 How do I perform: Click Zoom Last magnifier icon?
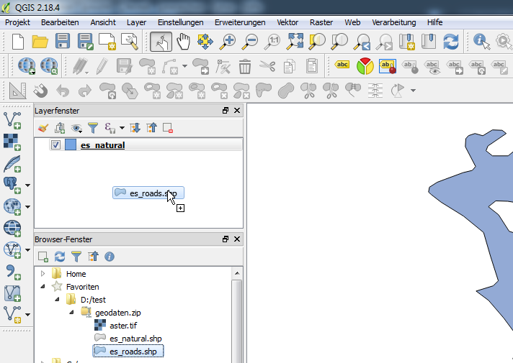pyautogui.click(x=362, y=42)
